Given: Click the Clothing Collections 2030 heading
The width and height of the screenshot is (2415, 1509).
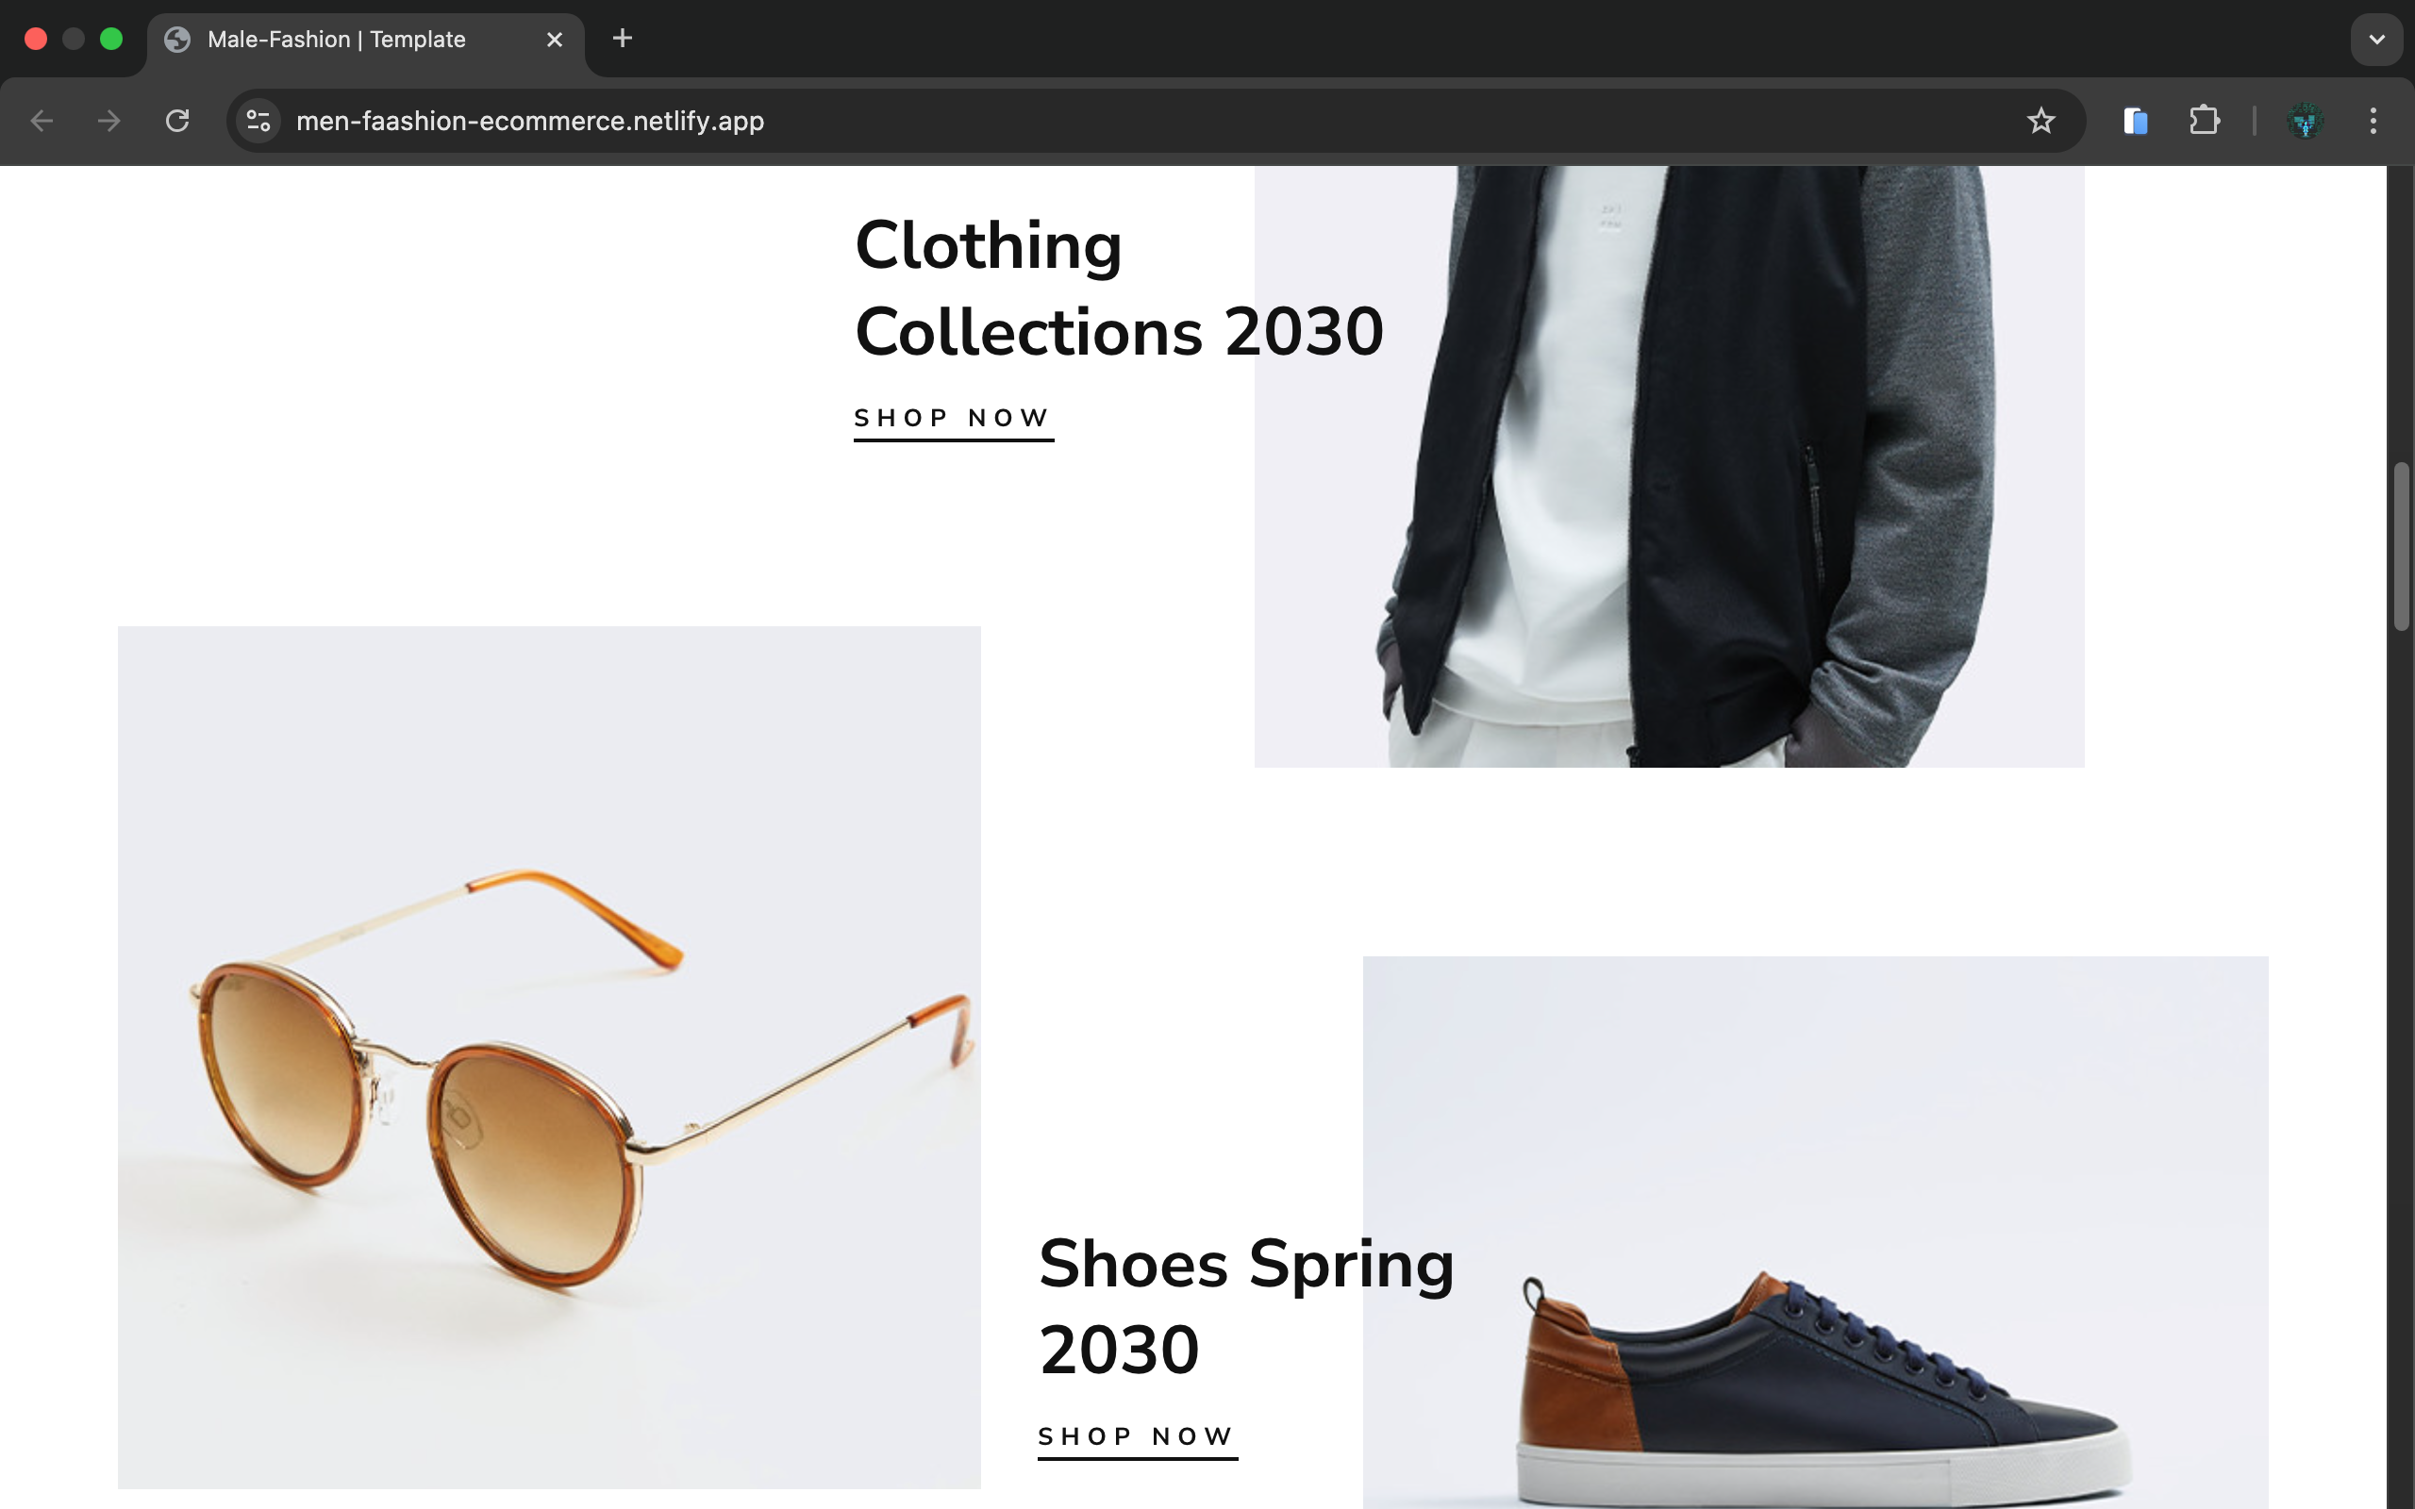Looking at the screenshot, I should click(x=1119, y=288).
